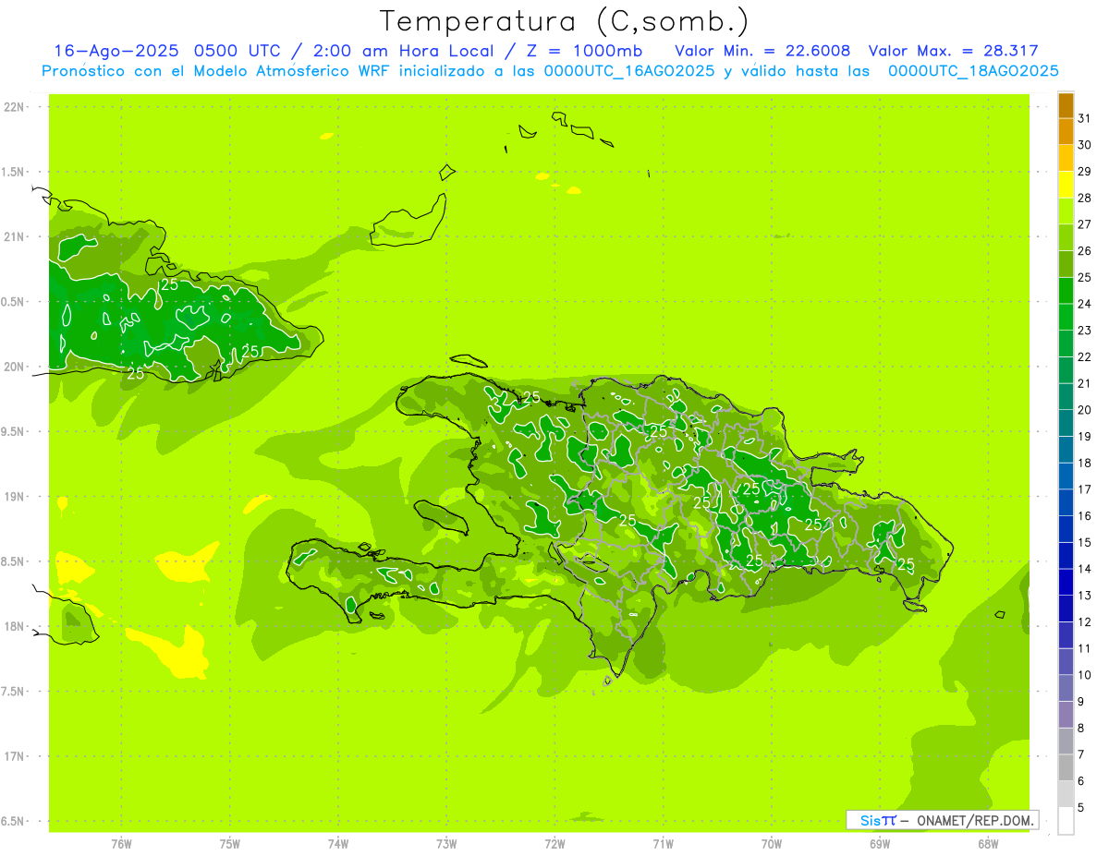Click the "20N" latitude label
The width and height of the screenshot is (1109, 856).
click(x=16, y=368)
